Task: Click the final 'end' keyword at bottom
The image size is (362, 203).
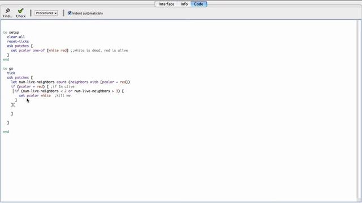Action: 6,131
